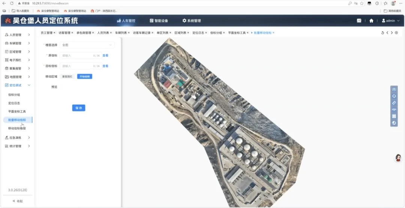
Task: Open the 区域列表 tab
Action: pyautogui.click(x=180, y=33)
